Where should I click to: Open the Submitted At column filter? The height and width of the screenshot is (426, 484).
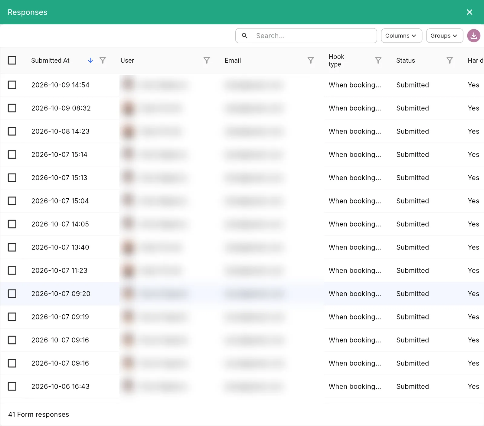coord(103,61)
